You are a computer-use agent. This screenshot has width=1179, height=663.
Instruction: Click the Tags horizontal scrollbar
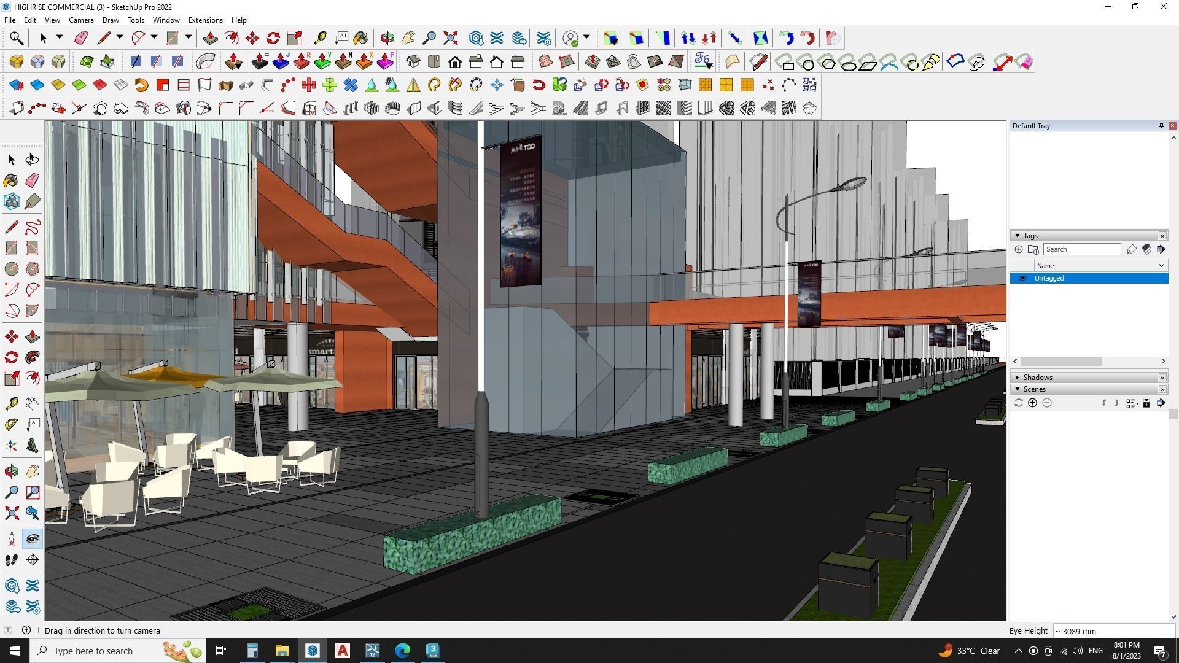click(x=1061, y=362)
